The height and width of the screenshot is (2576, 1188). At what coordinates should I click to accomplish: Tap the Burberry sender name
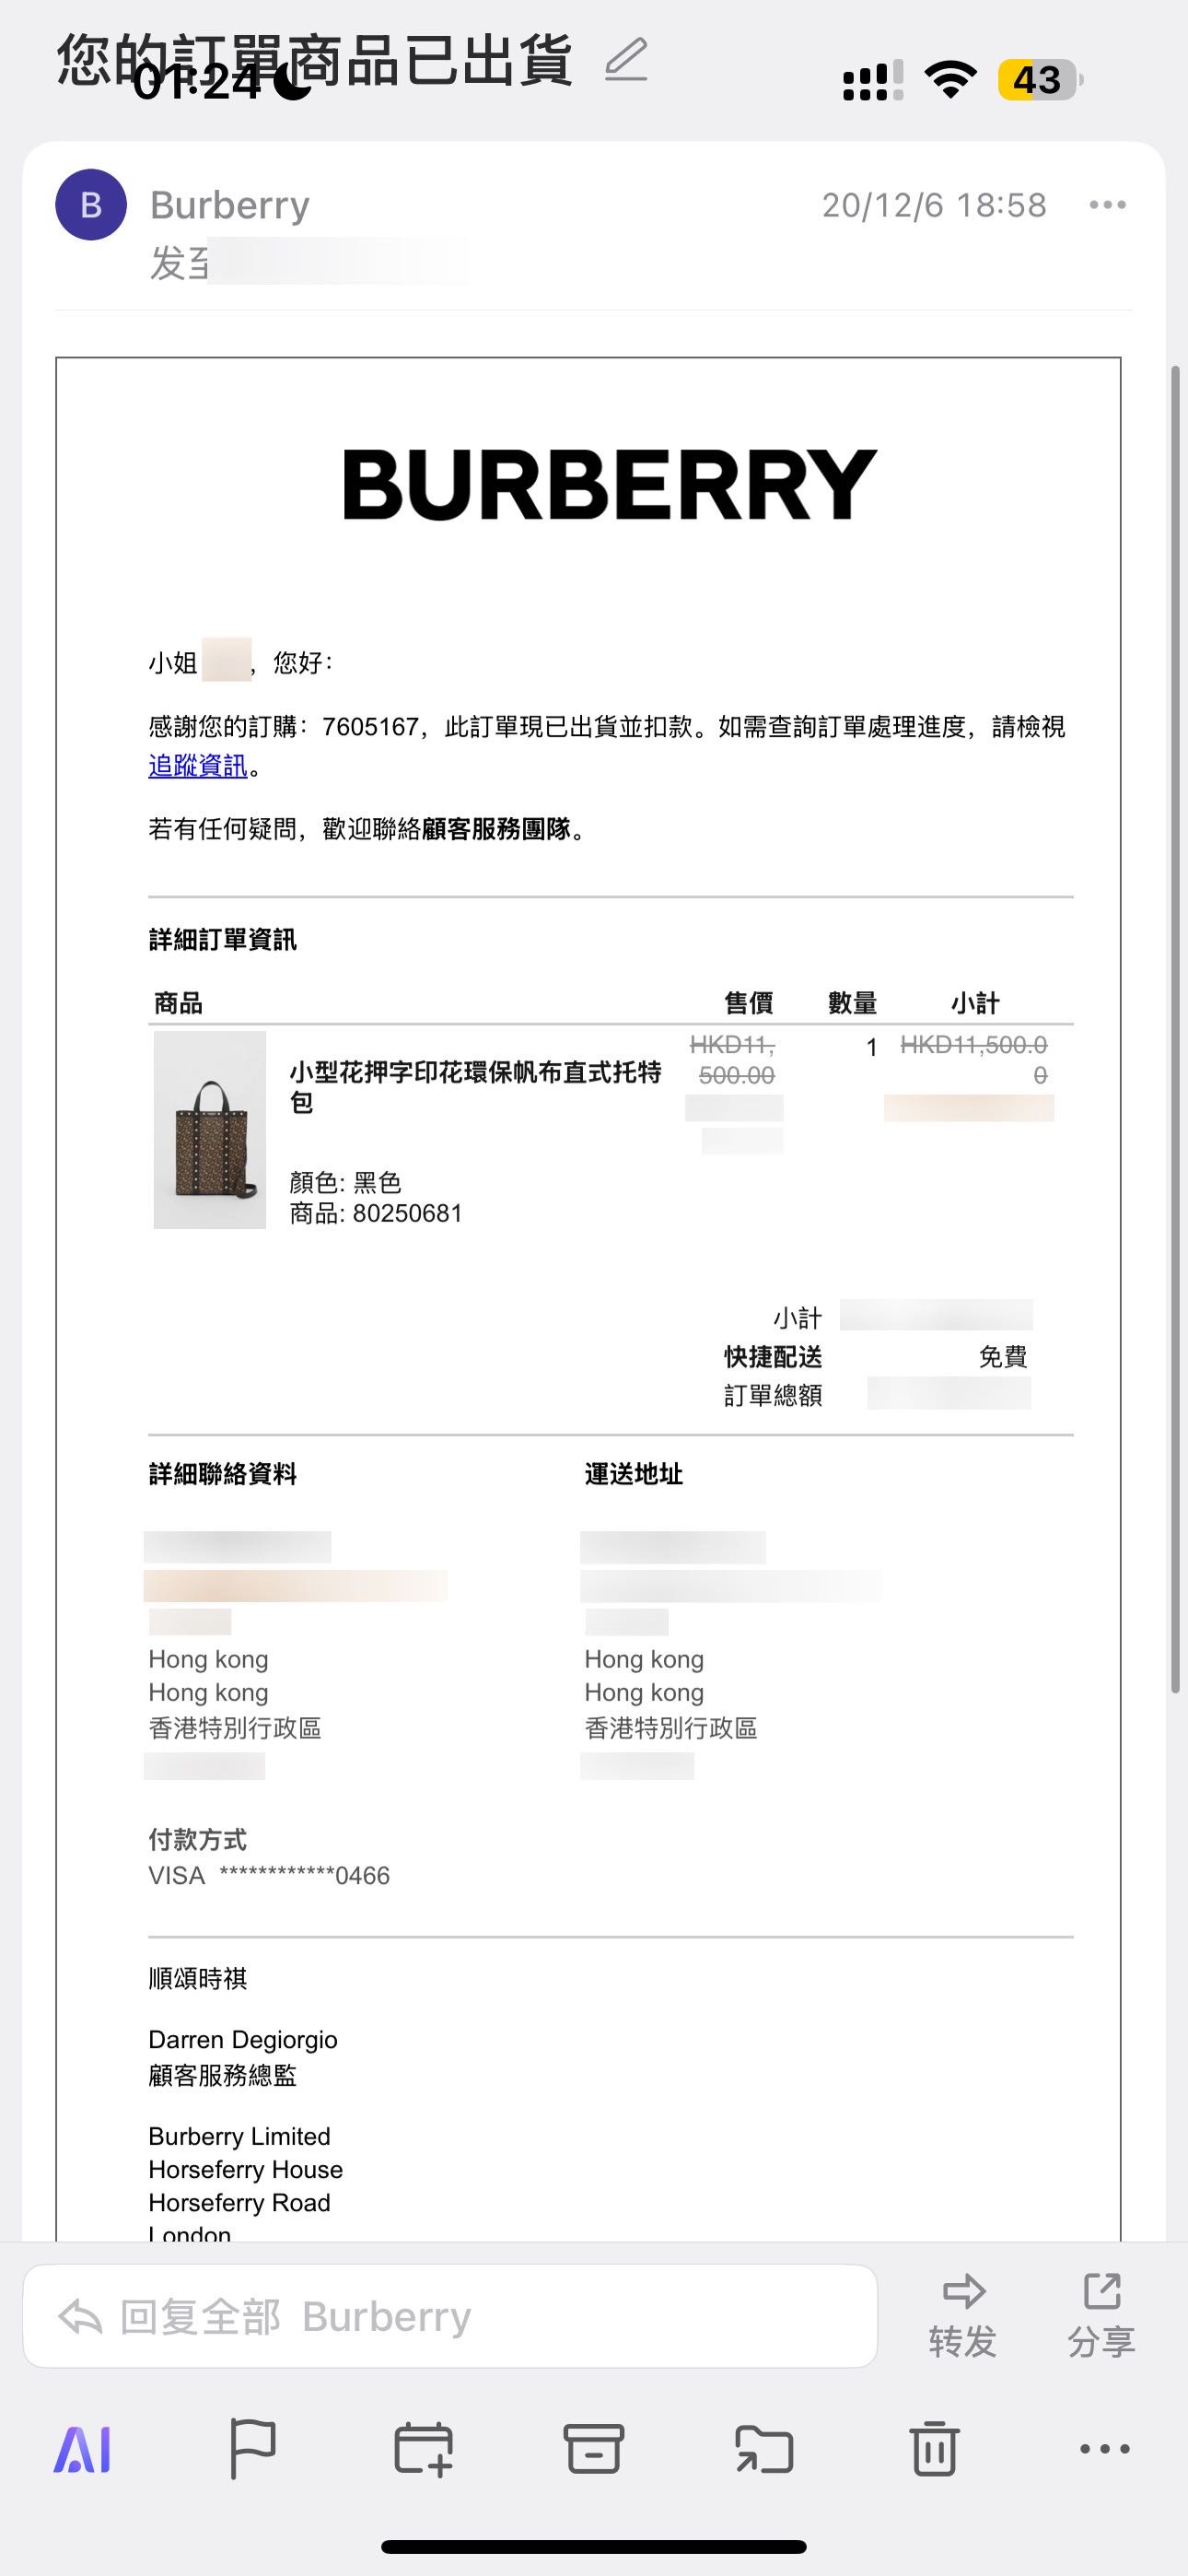230,205
